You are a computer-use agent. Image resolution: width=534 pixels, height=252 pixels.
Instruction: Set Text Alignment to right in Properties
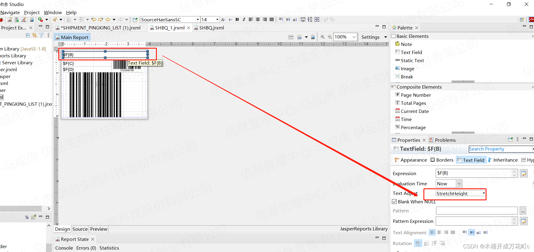446,232
